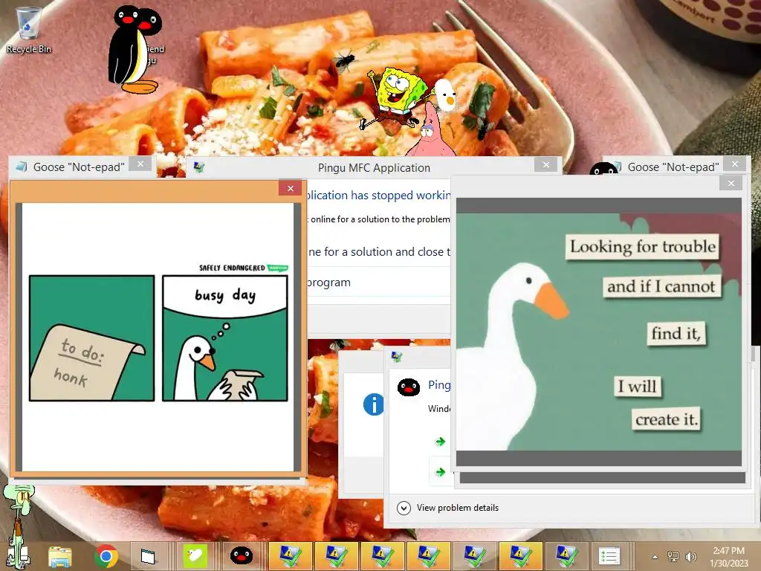761x571 pixels.
Task: Close the Pingu MFC Application window
Action: [x=546, y=164]
